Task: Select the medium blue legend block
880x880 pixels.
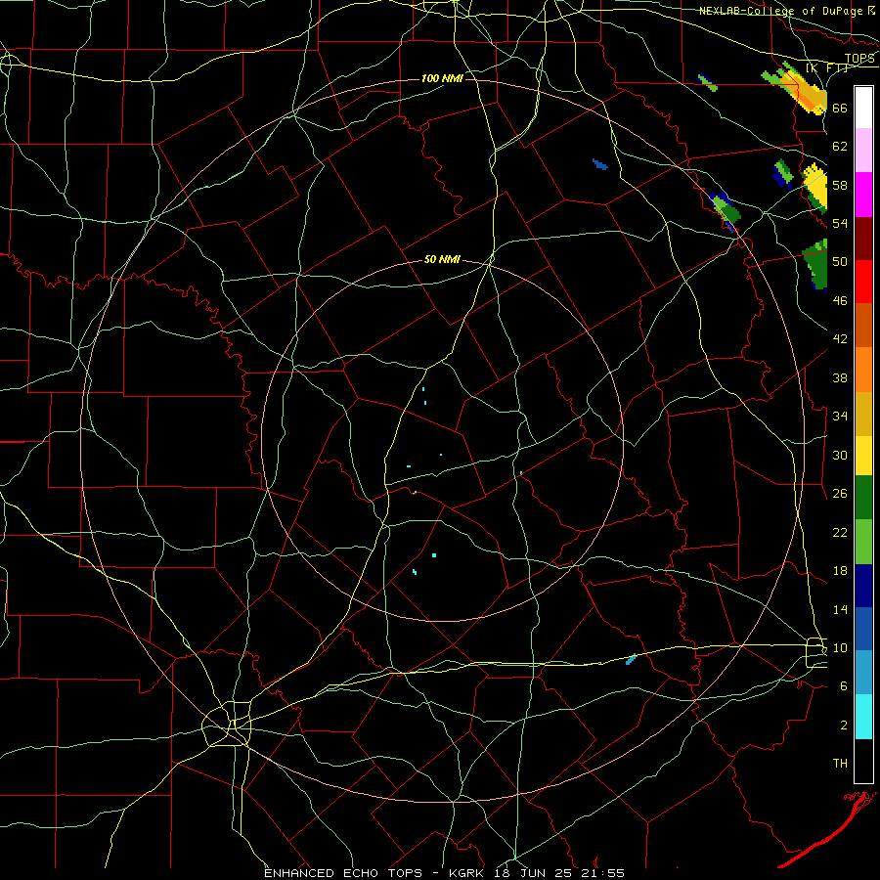Action: [863, 629]
